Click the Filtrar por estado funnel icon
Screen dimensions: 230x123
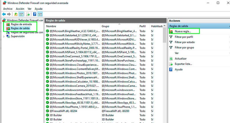point(171,42)
